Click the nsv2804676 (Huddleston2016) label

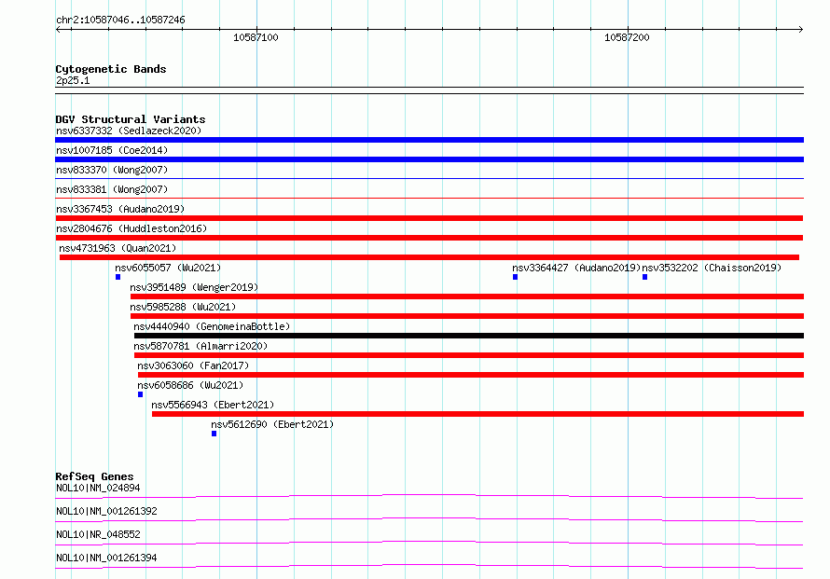(131, 228)
